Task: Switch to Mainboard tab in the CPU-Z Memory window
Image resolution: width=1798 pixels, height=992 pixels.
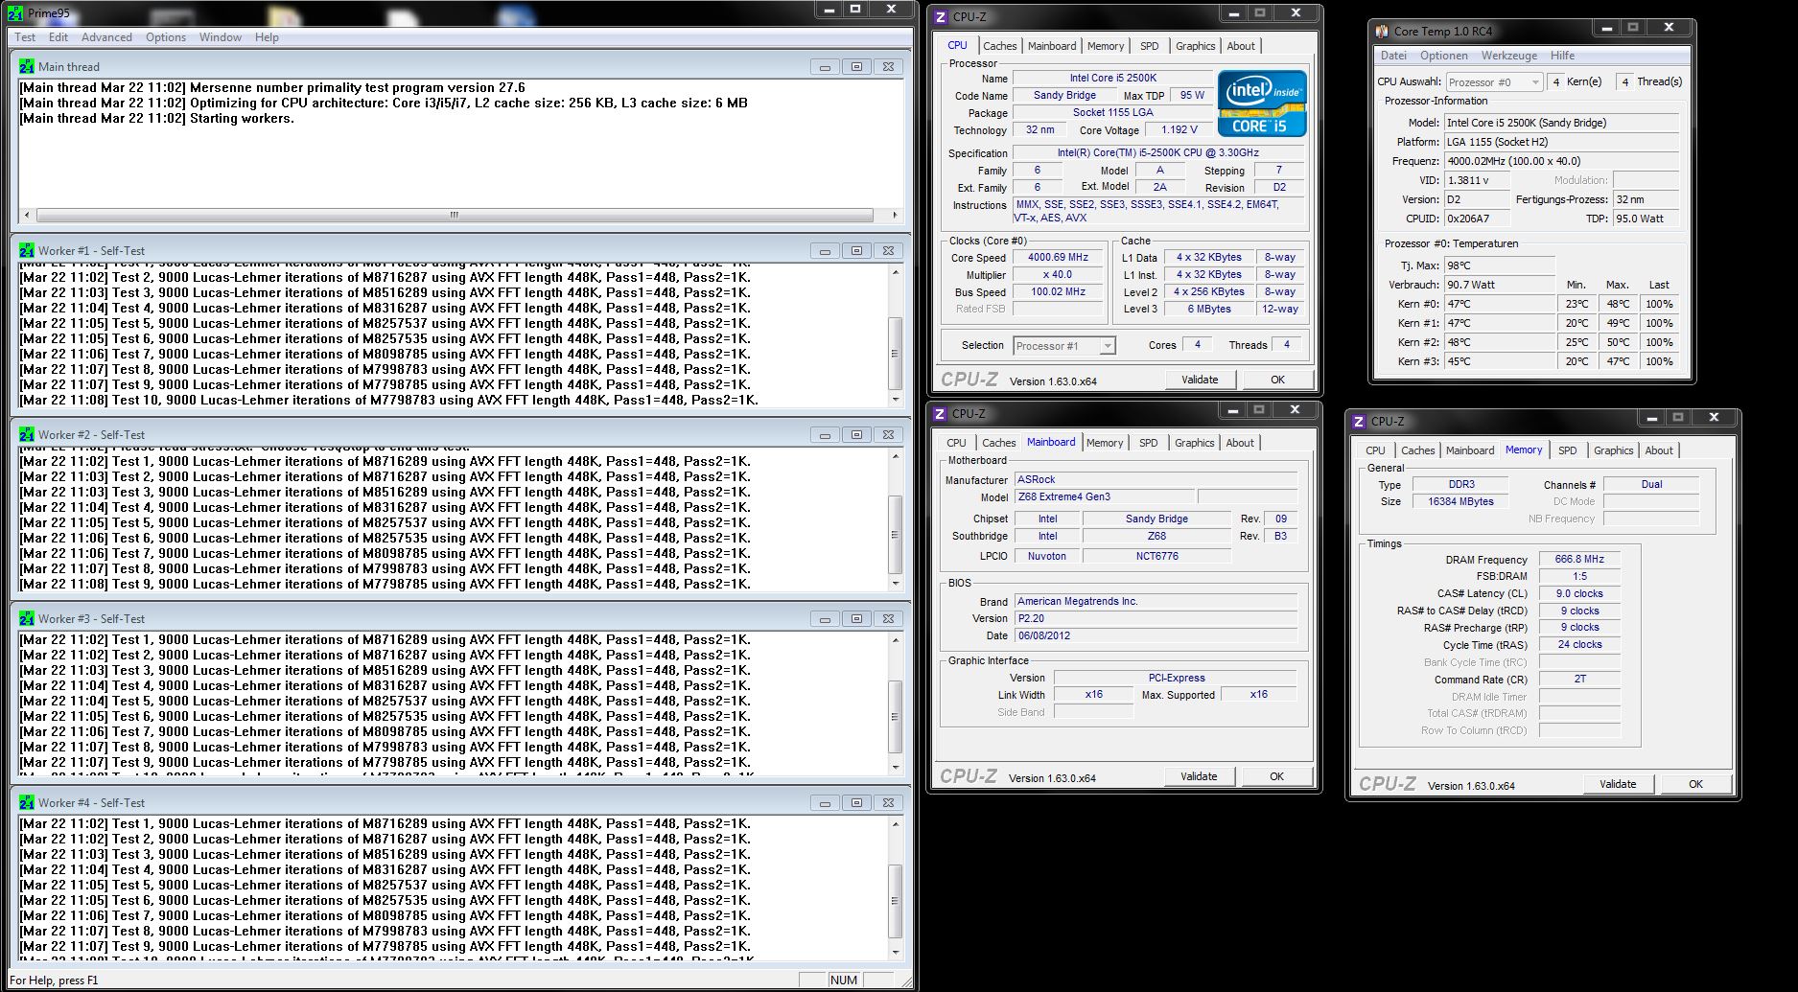Action: click(x=1470, y=450)
